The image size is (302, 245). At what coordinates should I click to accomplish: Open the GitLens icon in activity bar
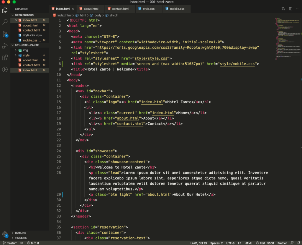(x=5, y=69)
